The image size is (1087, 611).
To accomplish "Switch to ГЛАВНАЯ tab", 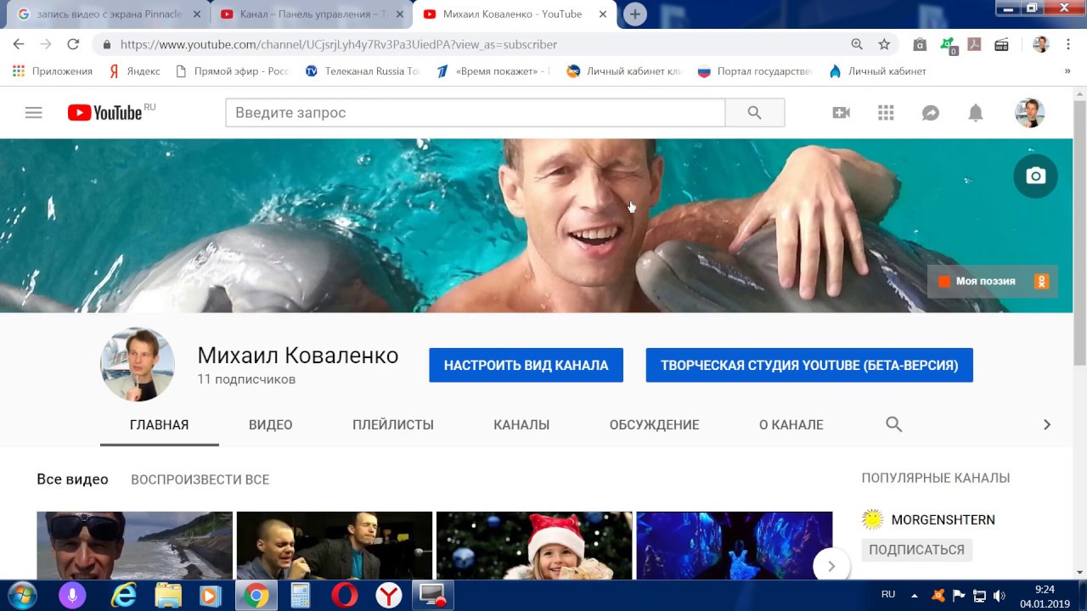I will [160, 424].
